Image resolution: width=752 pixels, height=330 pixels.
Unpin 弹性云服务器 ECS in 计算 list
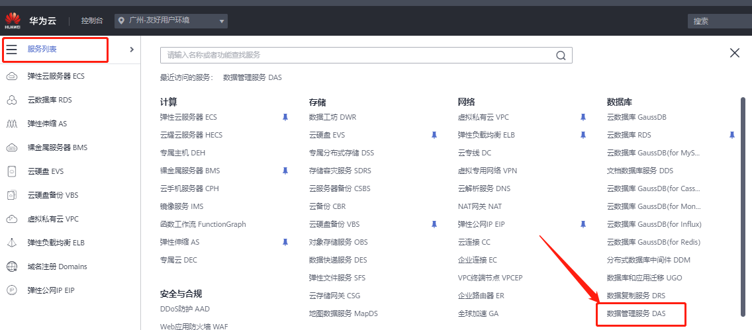(x=285, y=117)
